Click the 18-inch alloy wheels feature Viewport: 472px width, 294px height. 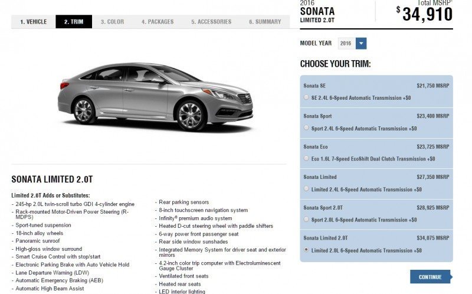point(40,233)
